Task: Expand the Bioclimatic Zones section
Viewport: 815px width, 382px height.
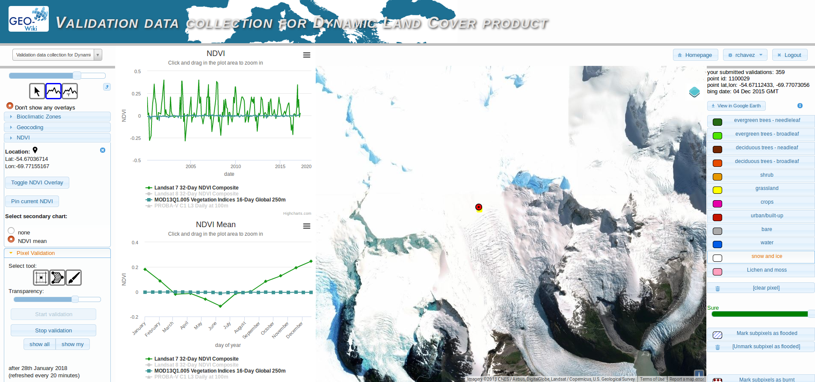Action: [39, 117]
